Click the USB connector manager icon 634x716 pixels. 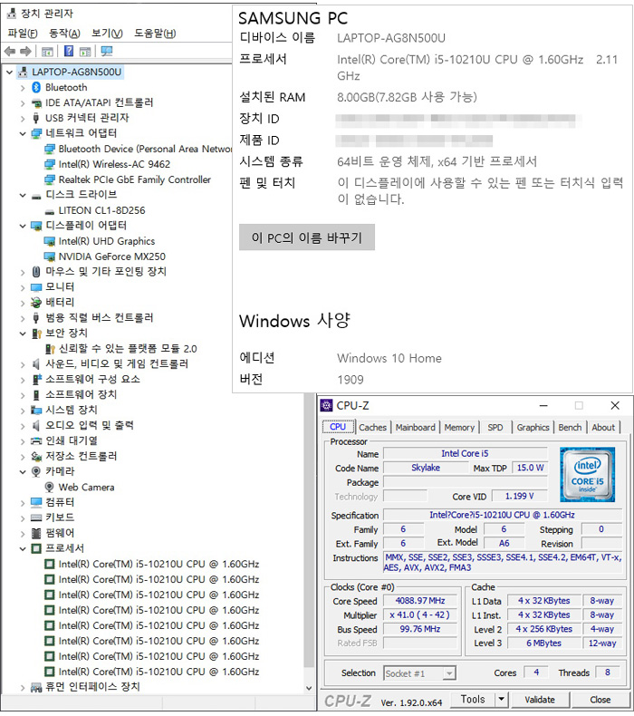pyautogui.click(x=36, y=118)
